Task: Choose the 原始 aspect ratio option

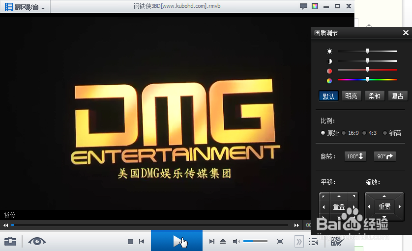Action: coord(330,133)
